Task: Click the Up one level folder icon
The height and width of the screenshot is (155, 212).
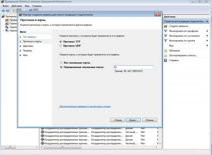Action: click(x=14, y=11)
